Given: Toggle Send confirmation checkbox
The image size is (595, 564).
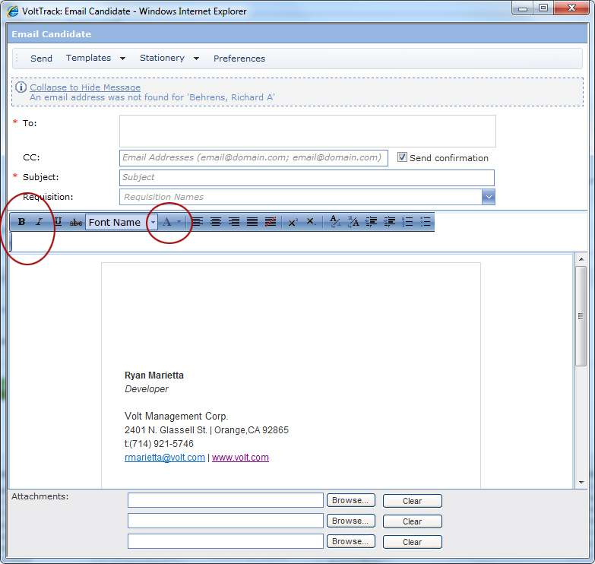Looking at the screenshot, I should (402, 157).
